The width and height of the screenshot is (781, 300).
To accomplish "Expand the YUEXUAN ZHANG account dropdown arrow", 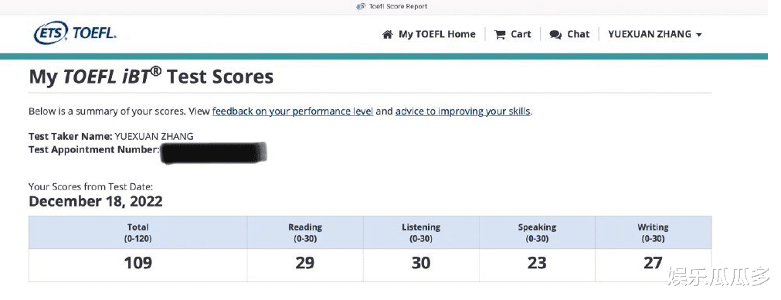I will (x=699, y=35).
